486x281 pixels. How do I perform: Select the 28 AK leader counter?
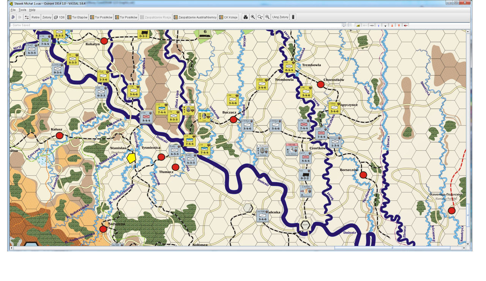(x=189, y=110)
